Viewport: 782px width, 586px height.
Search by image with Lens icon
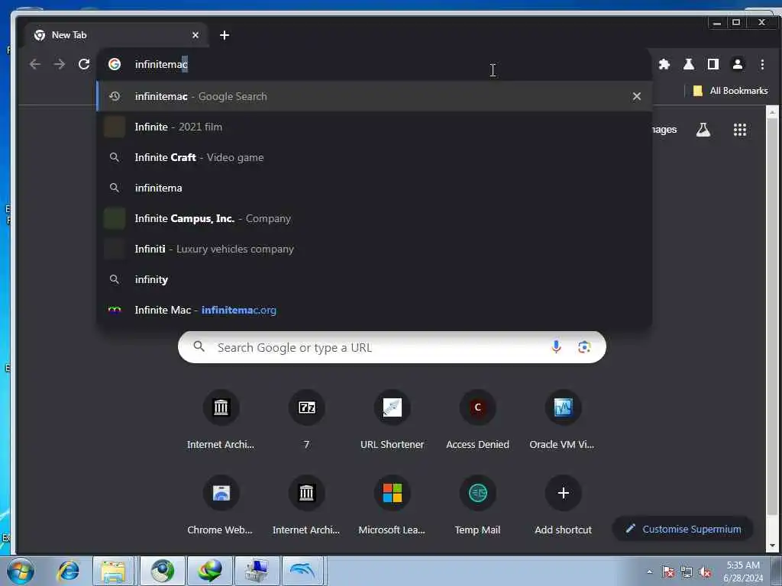tap(584, 347)
